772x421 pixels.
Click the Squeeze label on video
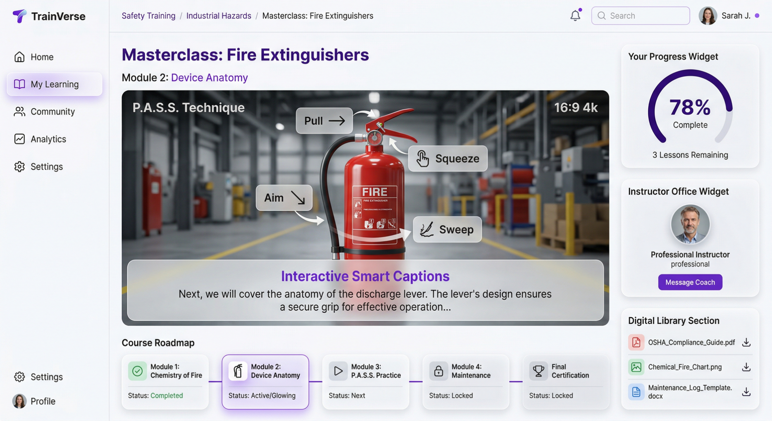(x=447, y=158)
